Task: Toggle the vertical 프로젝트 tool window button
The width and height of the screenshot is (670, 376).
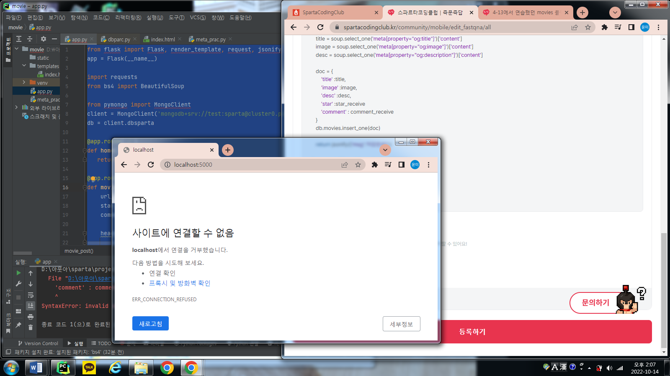Action: pos(8,49)
